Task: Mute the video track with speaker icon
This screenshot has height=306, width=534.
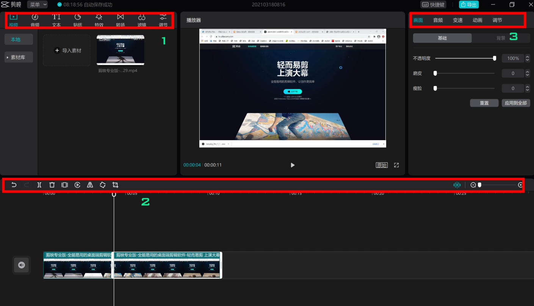Action: click(x=21, y=265)
